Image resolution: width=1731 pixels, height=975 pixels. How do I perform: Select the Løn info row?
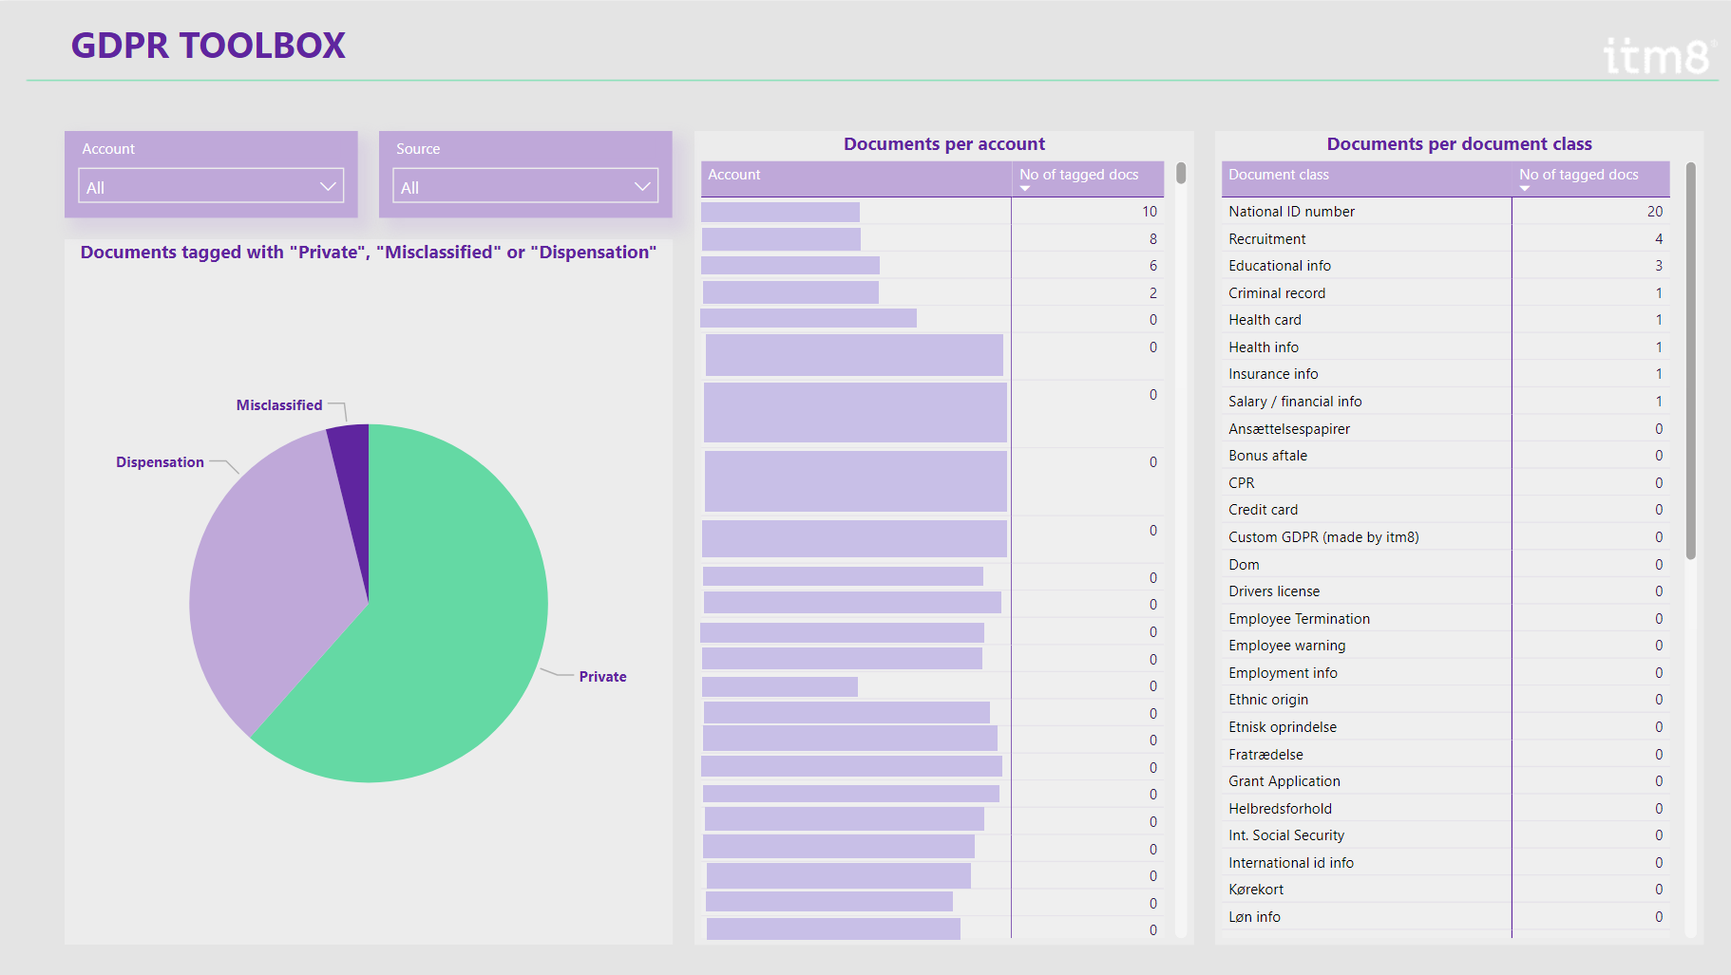(x=1445, y=917)
